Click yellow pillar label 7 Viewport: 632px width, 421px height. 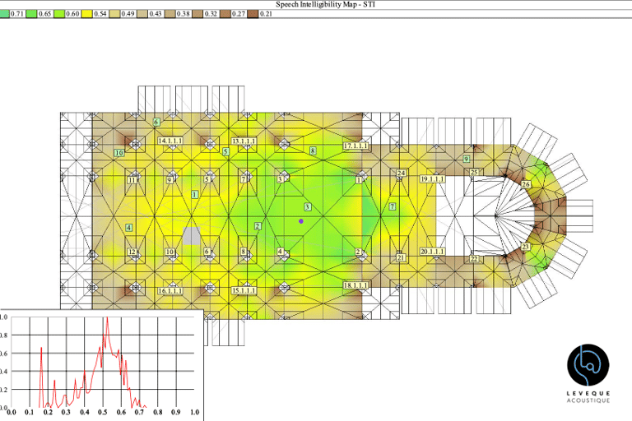point(244,179)
